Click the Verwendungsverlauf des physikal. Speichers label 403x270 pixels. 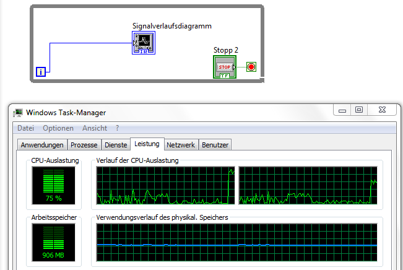(x=162, y=217)
